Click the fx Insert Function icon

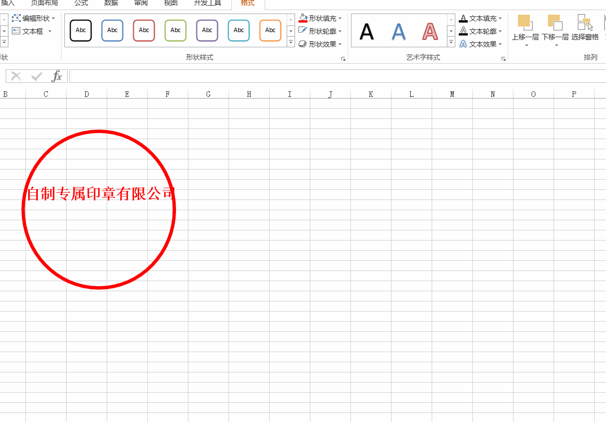pos(57,75)
